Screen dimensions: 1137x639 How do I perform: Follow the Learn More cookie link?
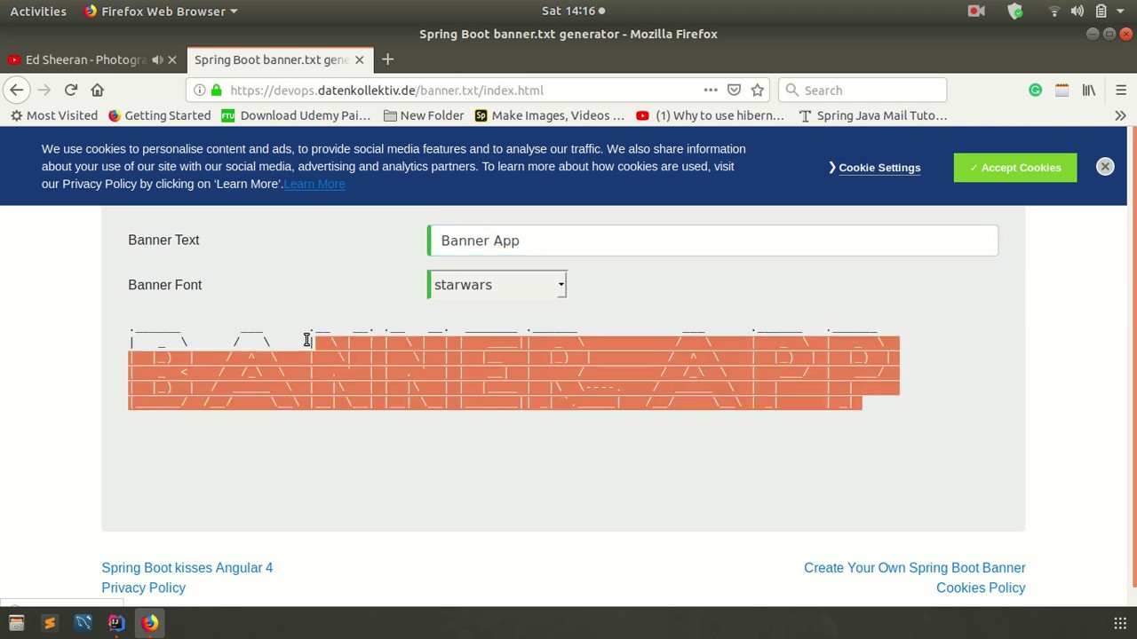click(x=314, y=184)
